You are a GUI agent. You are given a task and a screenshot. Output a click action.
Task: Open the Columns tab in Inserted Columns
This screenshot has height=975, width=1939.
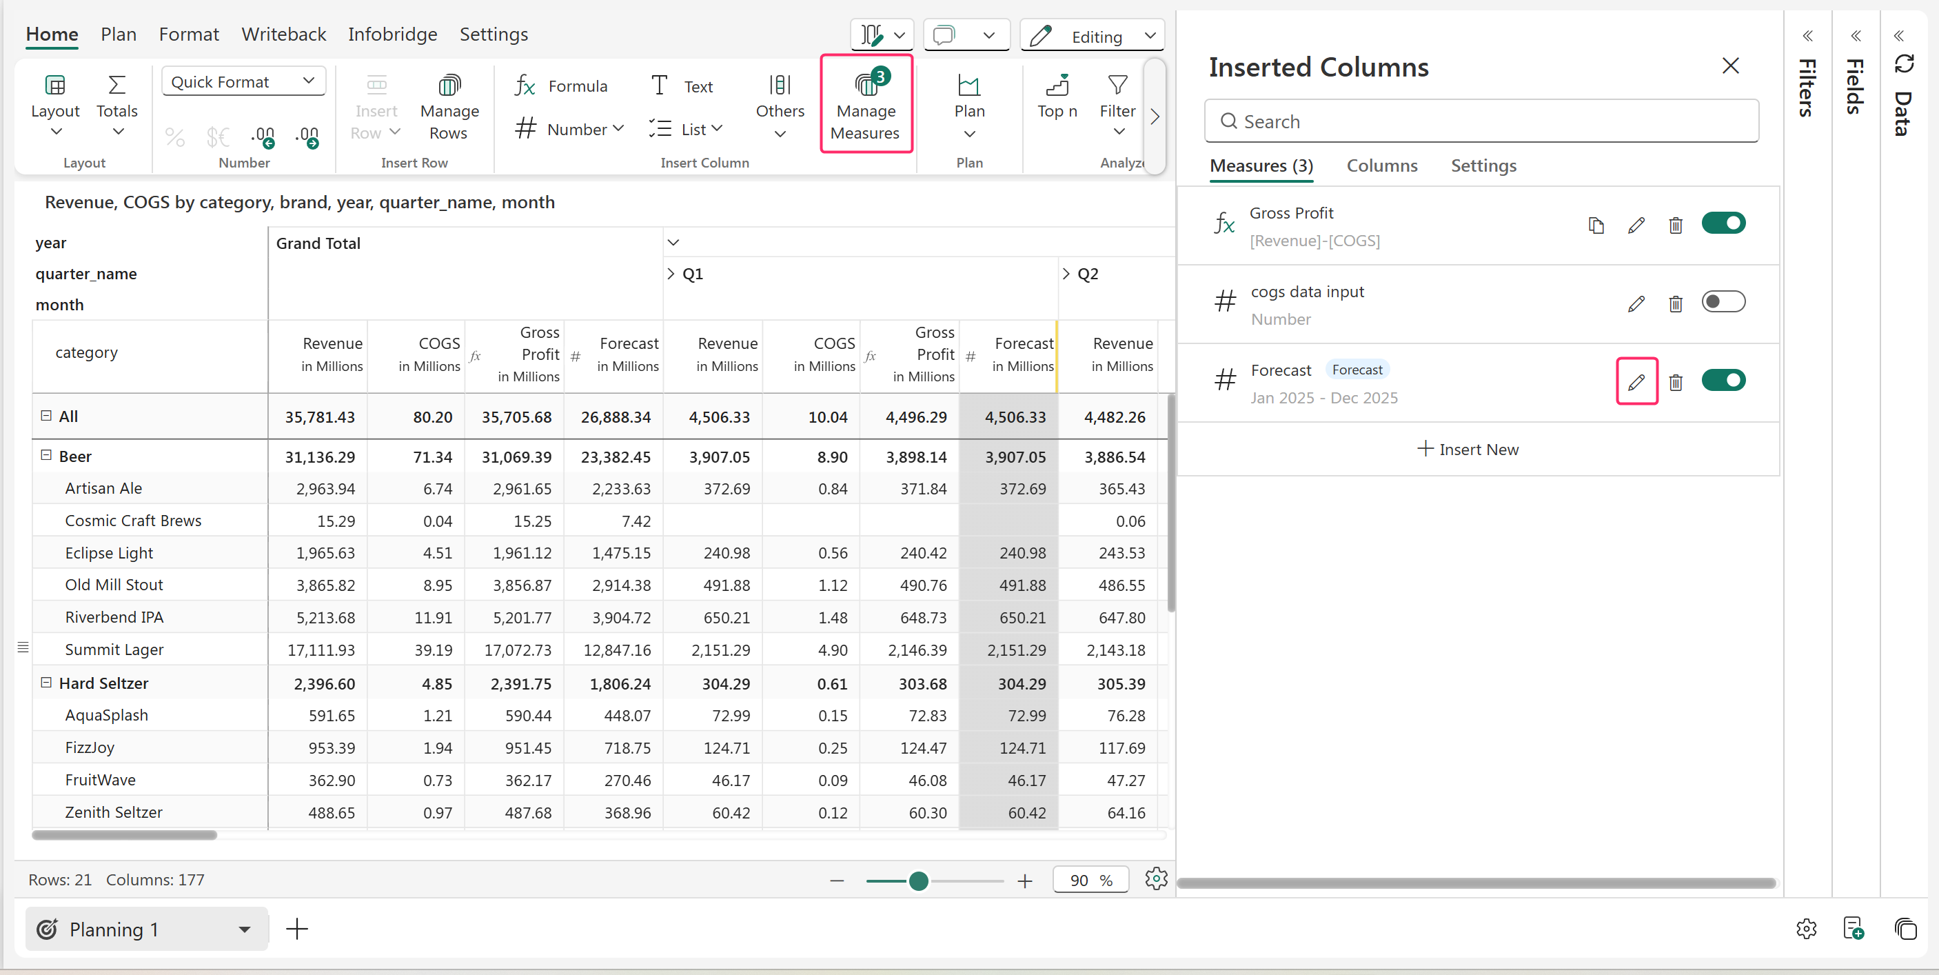click(x=1381, y=165)
